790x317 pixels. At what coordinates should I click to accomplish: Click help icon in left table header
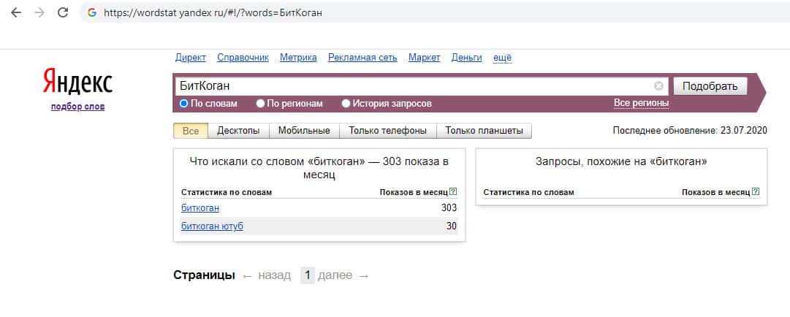(x=454, y=192)
